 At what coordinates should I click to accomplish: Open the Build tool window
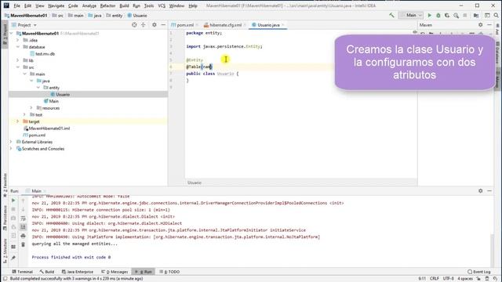pyautogui.click(x=47, y=272)
